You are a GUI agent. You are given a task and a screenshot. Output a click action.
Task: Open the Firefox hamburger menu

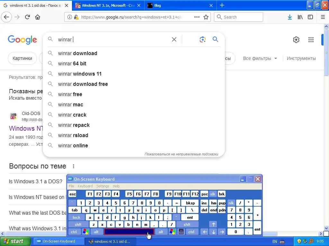click(x=323, y=17)
